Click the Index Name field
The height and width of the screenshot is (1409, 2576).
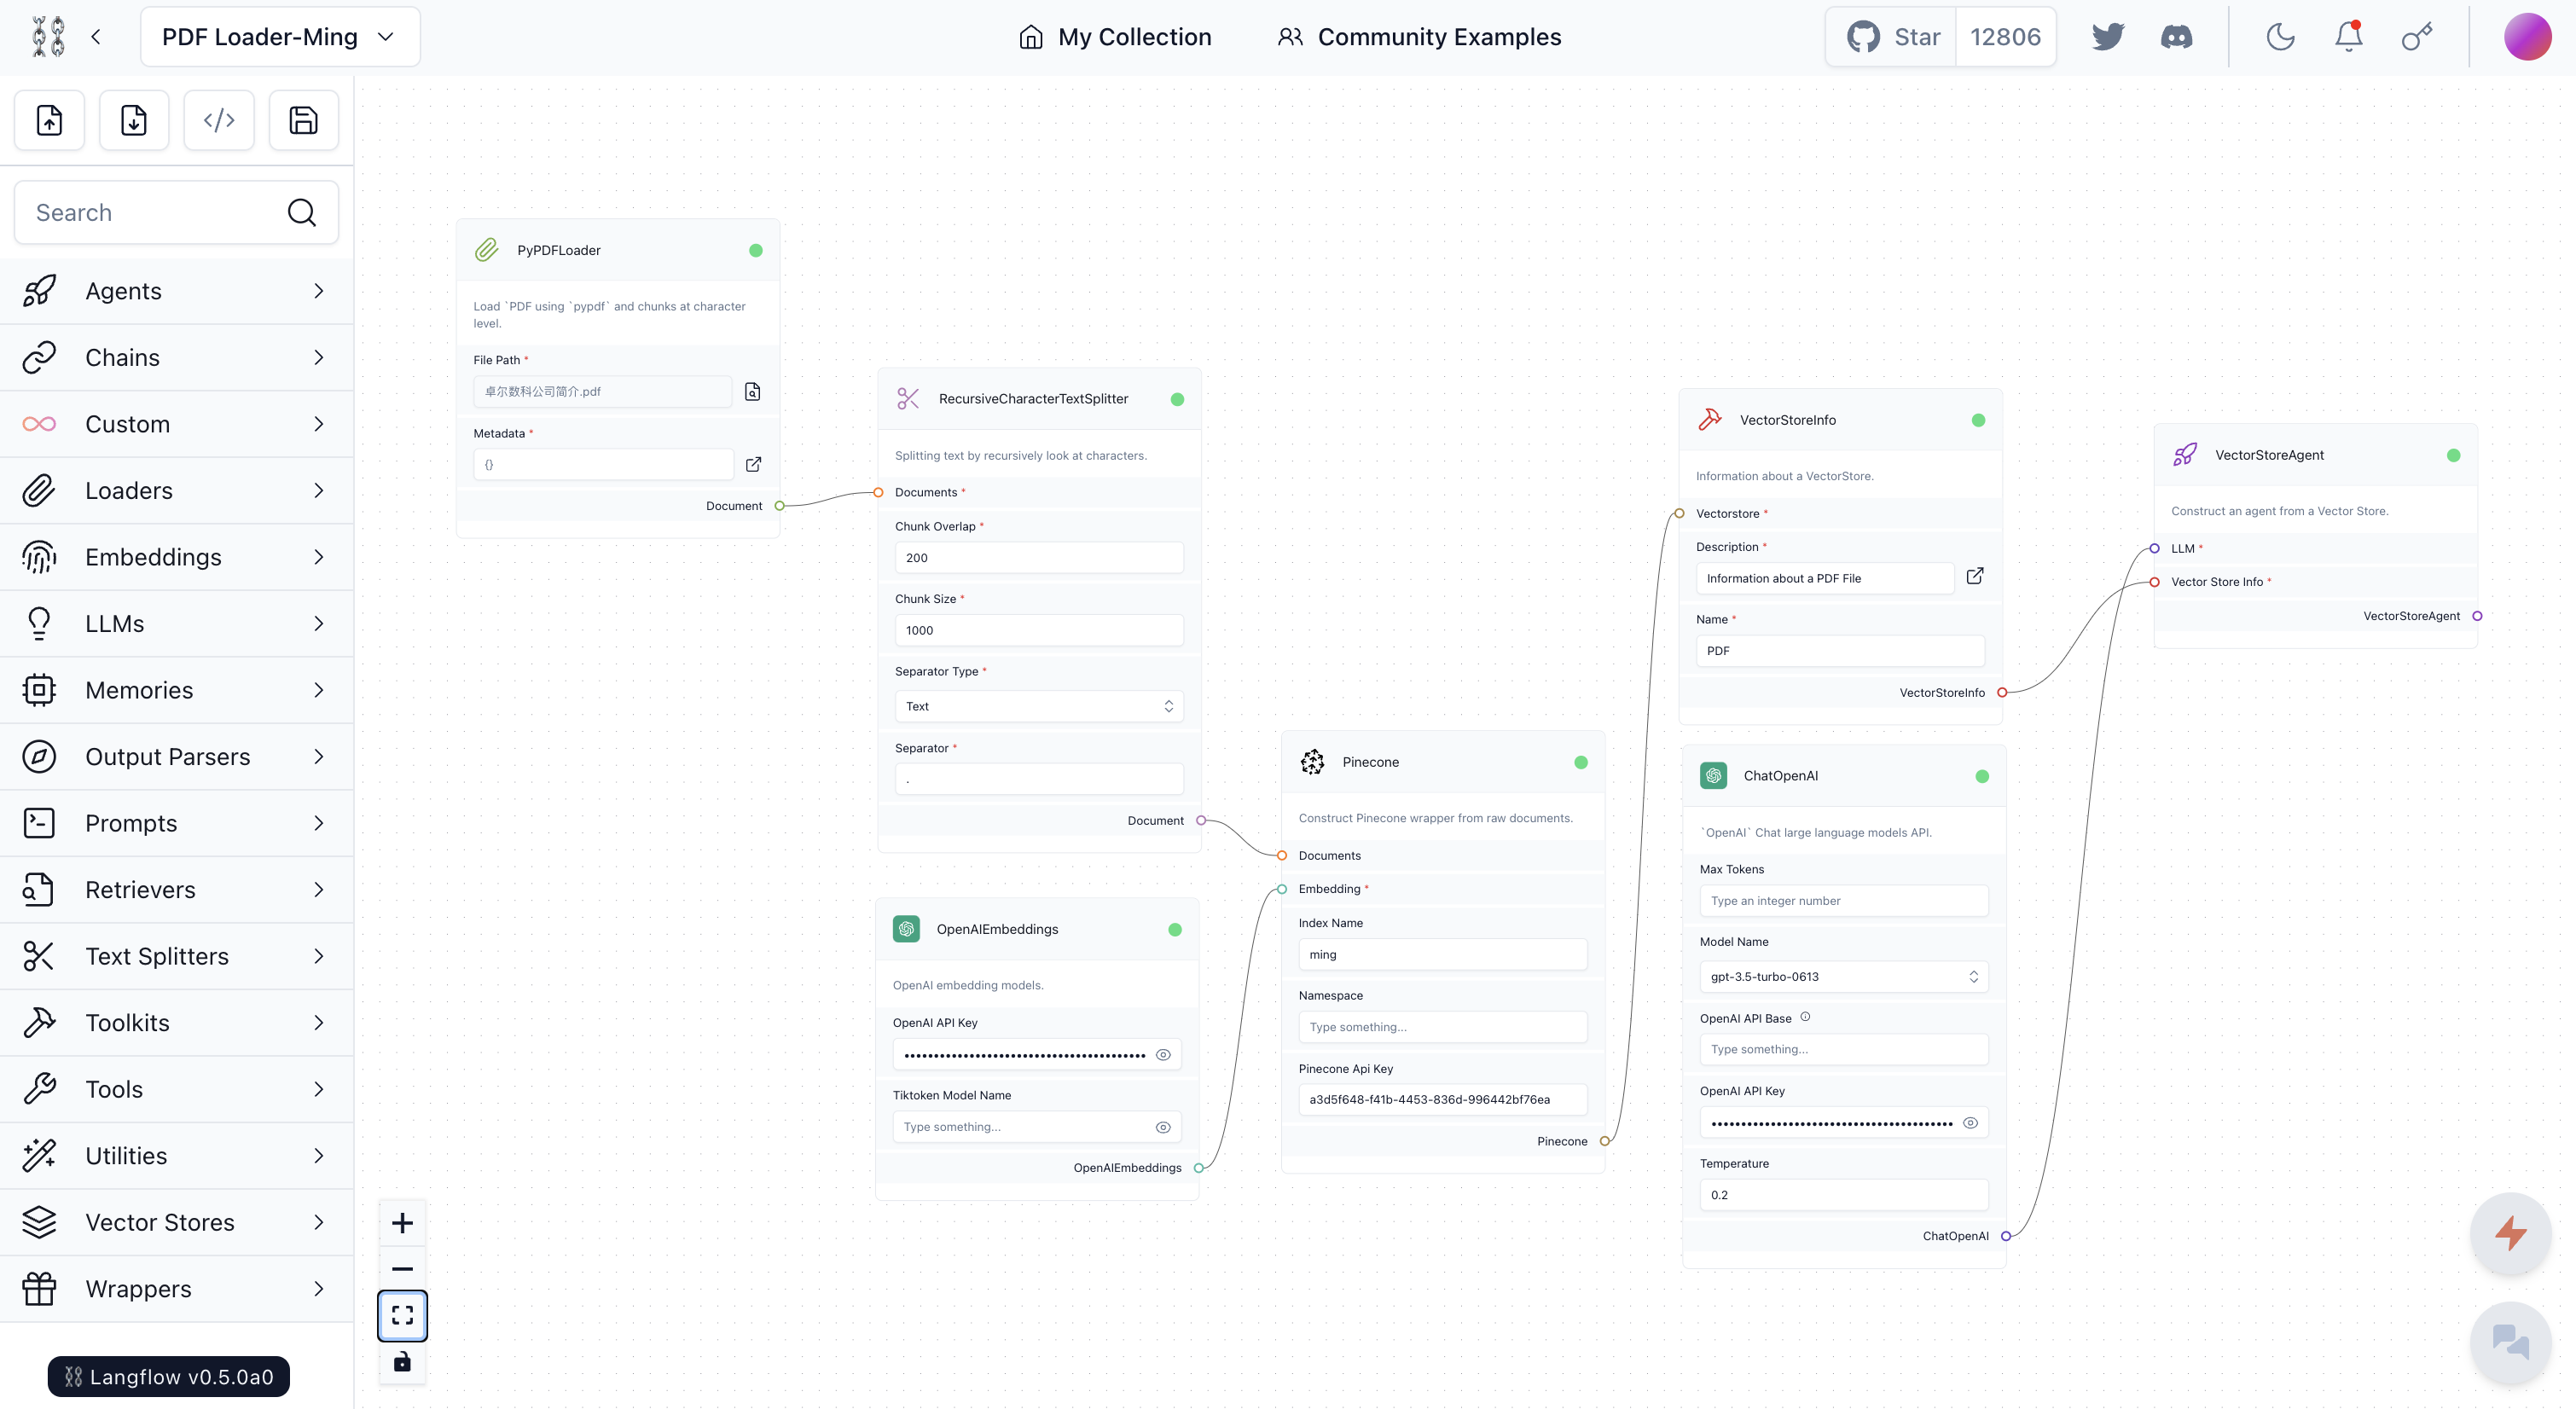(x=1442, y=955)
